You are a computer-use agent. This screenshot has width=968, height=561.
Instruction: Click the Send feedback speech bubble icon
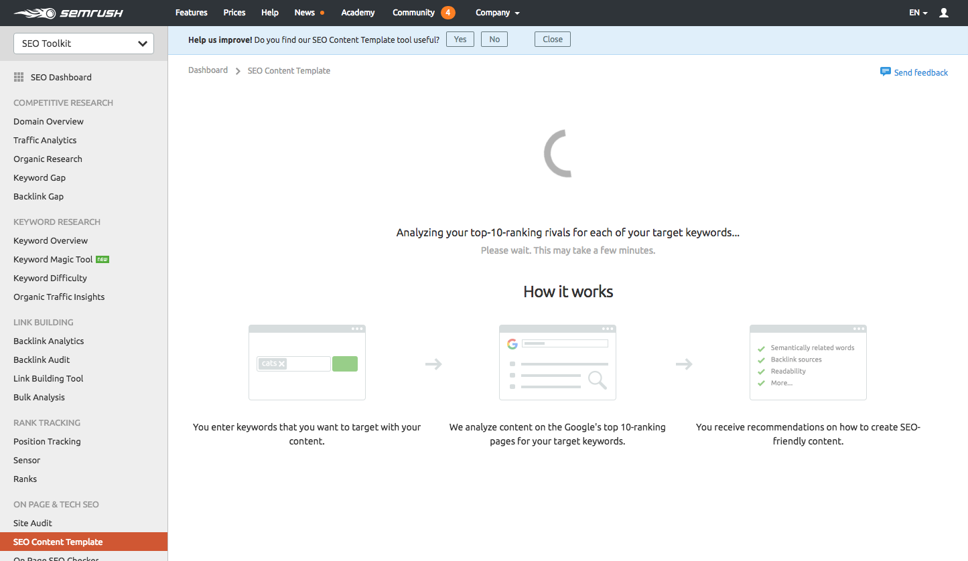(886, 72)
